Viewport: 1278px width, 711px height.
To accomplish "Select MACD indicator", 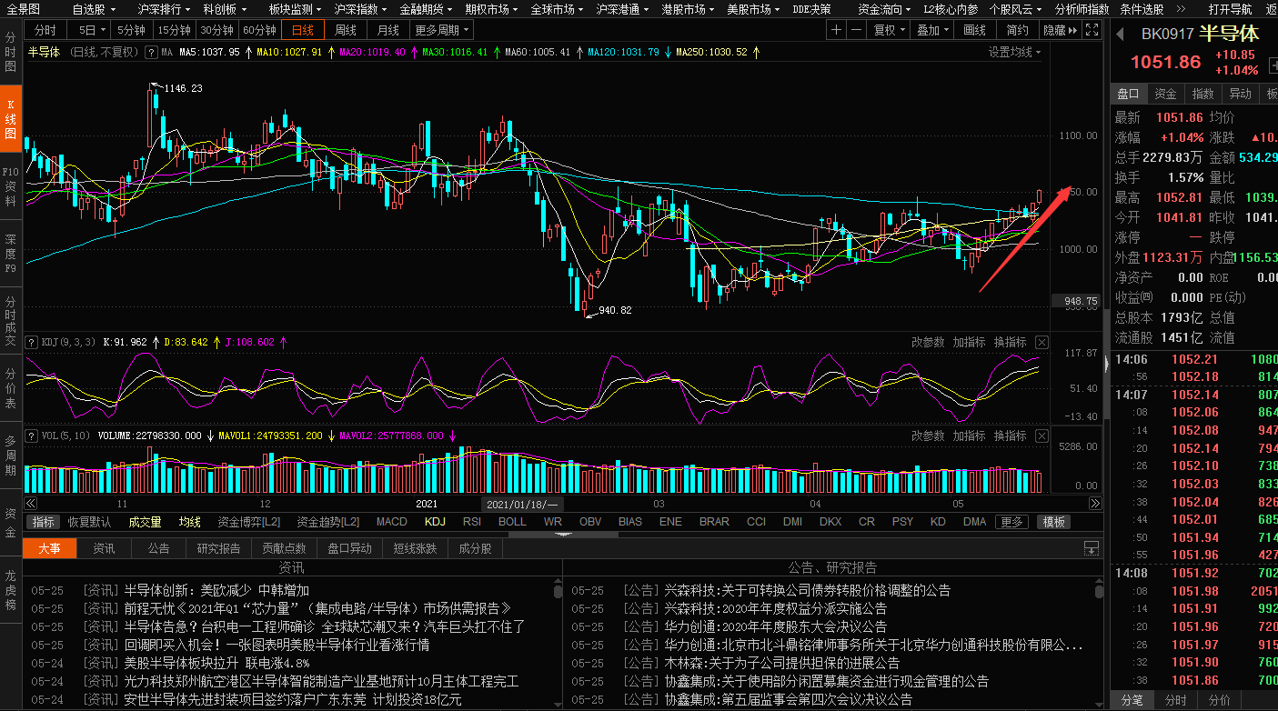I will point(391,522).
